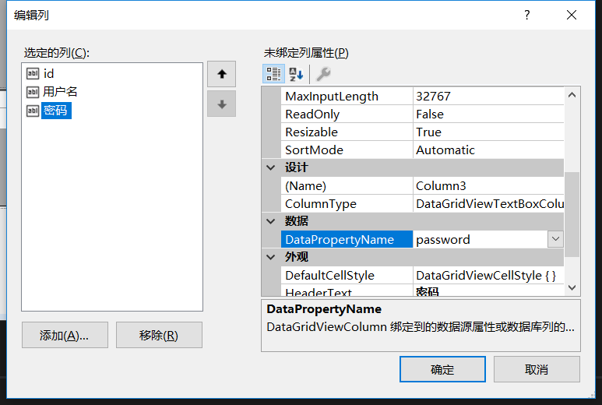Image resolution: width=602 pixels, height=405 pixels.
Task: Click Resizable's True value
Action: 488,132
